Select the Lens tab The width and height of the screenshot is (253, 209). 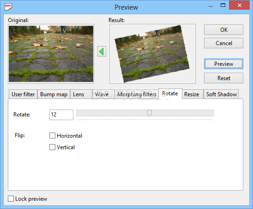point(81,94)
